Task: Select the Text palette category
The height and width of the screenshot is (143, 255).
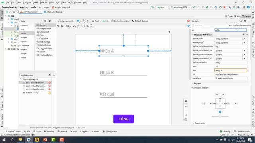Action: [x=22, y=29]
